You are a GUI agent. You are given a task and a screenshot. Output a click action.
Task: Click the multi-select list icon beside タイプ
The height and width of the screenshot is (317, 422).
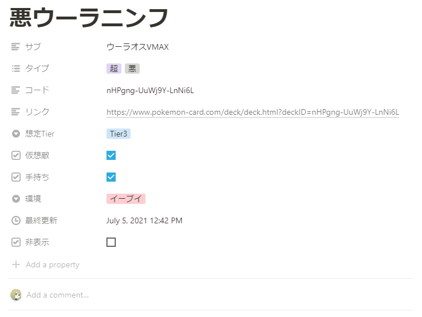[15, 69]
